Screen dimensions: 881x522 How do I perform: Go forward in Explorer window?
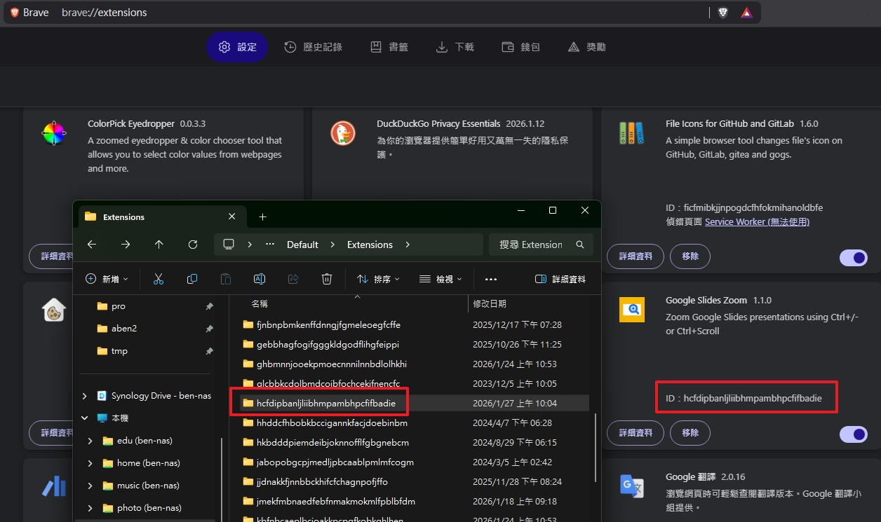click(126, 245)
